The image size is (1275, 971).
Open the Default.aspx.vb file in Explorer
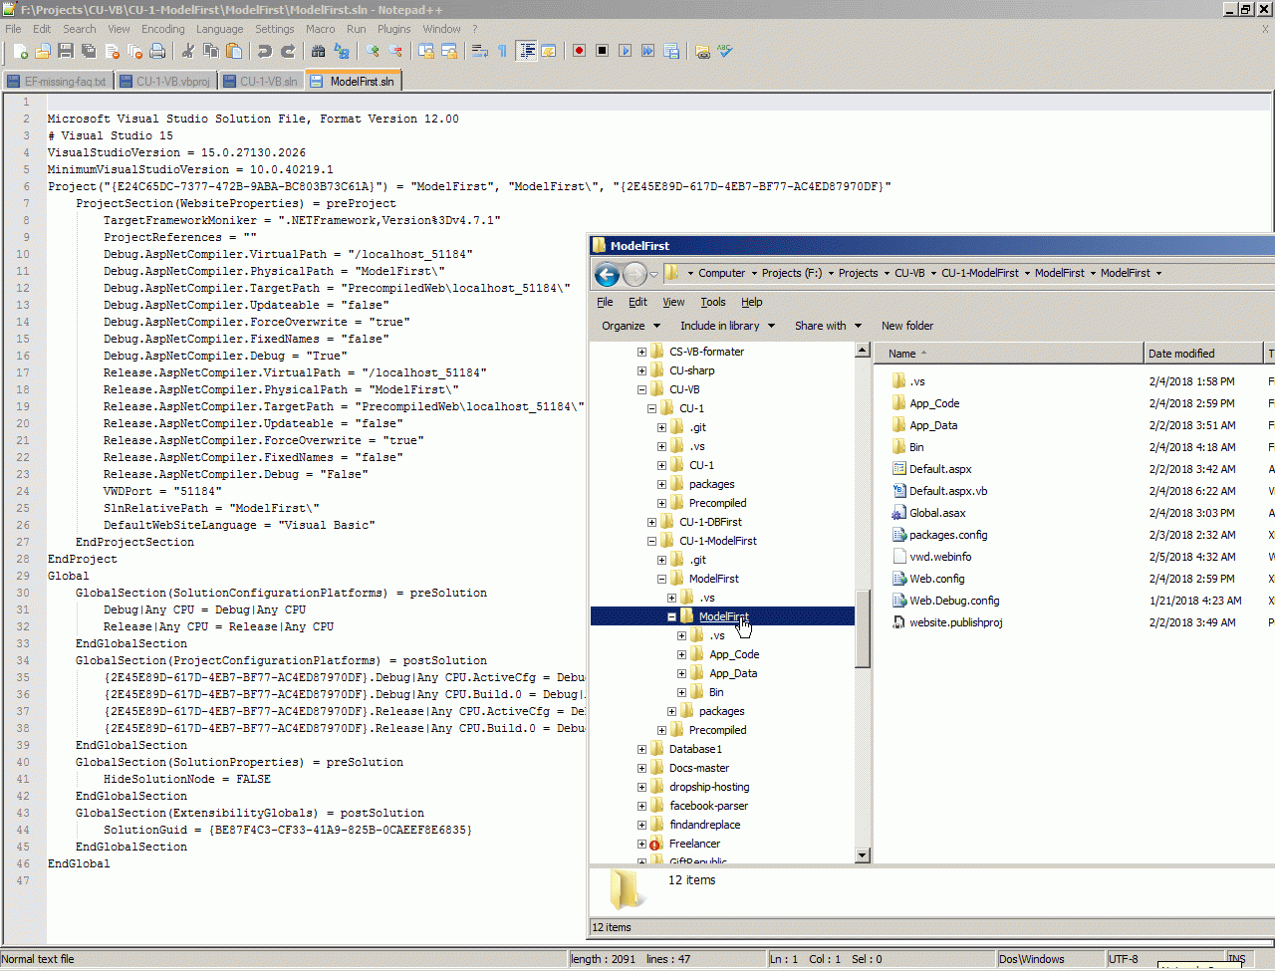pos(948,491)
